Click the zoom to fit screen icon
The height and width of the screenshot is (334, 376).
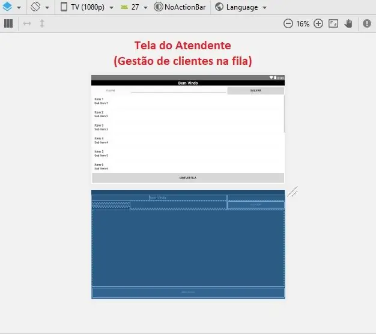click(333, 23)
